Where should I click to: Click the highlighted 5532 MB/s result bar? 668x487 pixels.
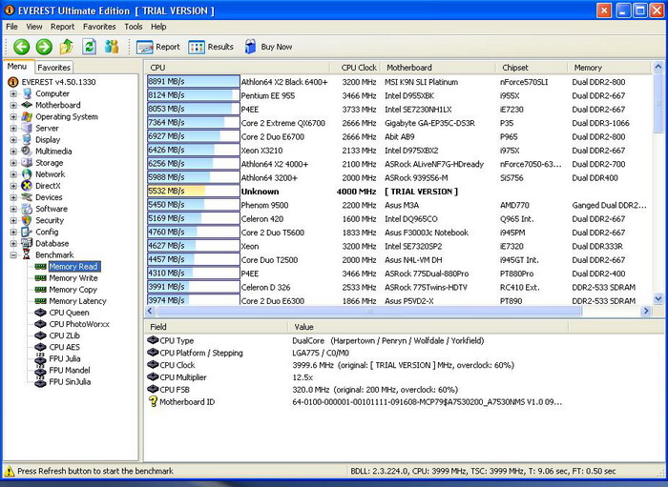(194, 192)
